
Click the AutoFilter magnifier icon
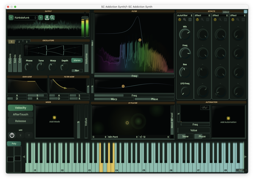185,20
